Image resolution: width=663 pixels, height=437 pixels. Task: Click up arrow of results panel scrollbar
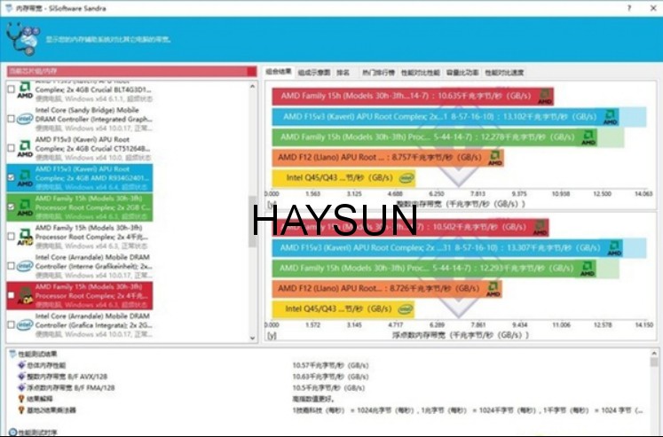point(654,354)
